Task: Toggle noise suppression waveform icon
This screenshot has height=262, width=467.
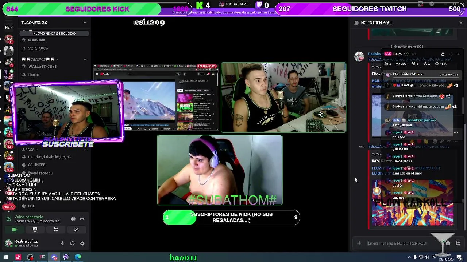Action: 73,219
